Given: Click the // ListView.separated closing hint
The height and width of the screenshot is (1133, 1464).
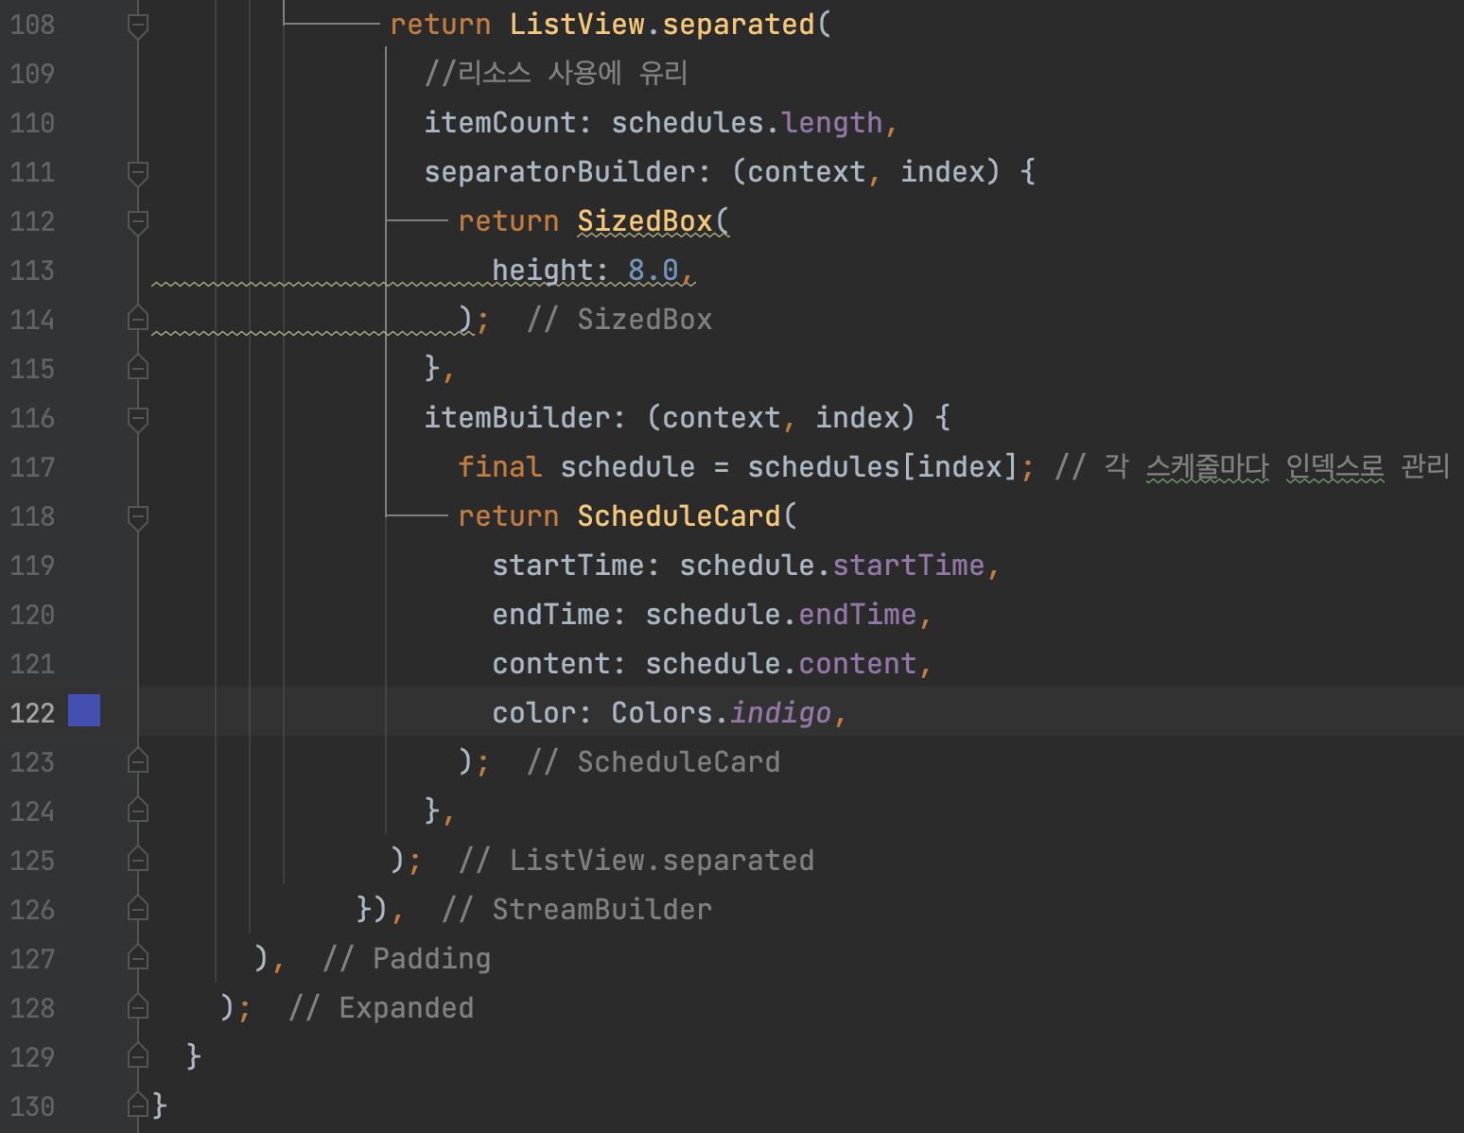Looking at the screenshot, I should coord(636,861).
